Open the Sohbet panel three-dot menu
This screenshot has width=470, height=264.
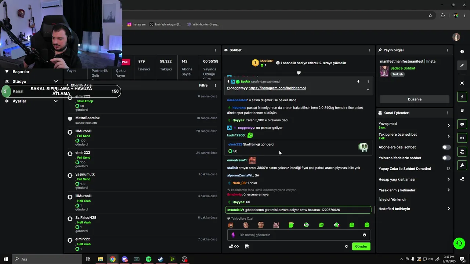click(369, 50)
